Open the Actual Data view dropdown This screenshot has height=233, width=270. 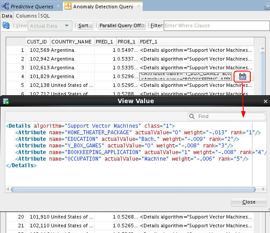click(50, 26)
